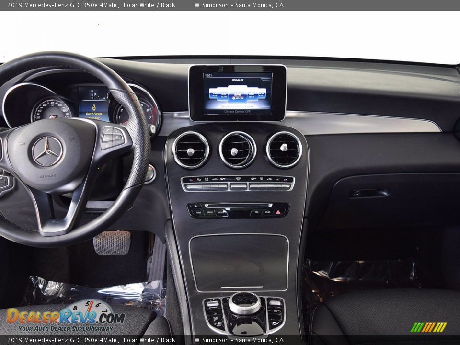Open the passenger glove box latch

369,193
